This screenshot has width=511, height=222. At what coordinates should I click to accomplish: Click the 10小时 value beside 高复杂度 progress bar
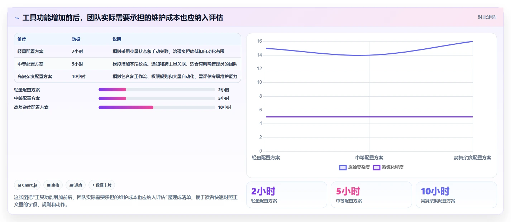pos(225,107)
